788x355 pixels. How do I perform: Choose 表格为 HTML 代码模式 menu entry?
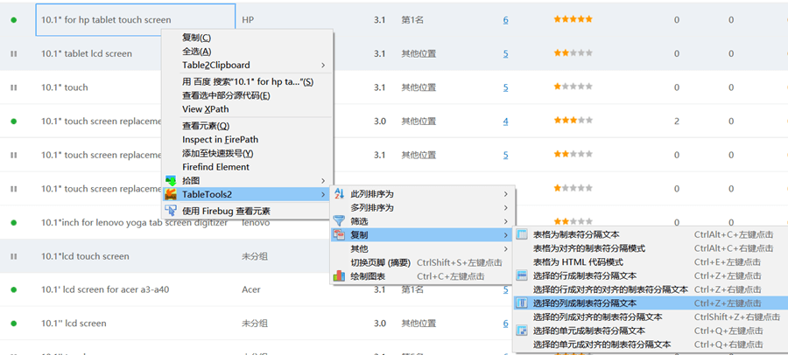578,262
